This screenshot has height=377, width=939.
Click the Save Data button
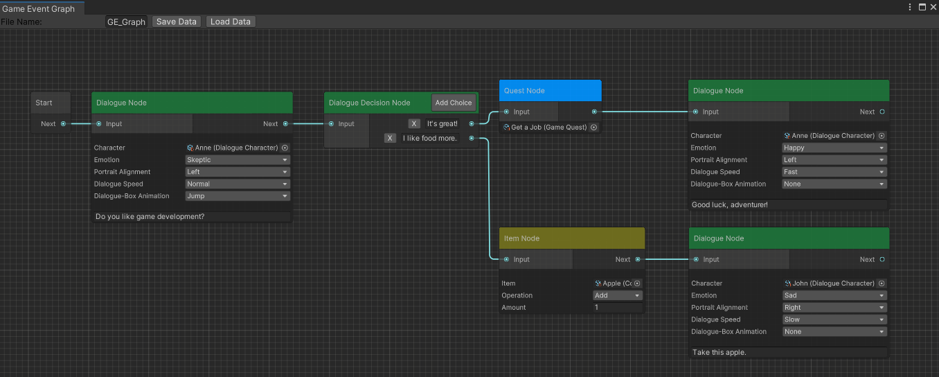[x=177, y=21]
